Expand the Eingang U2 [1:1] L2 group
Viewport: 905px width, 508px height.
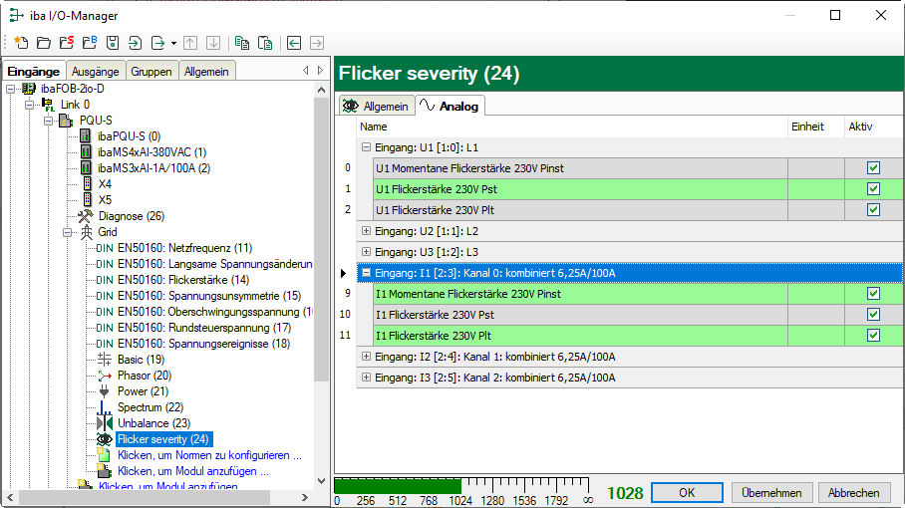(x=366, y=231)
